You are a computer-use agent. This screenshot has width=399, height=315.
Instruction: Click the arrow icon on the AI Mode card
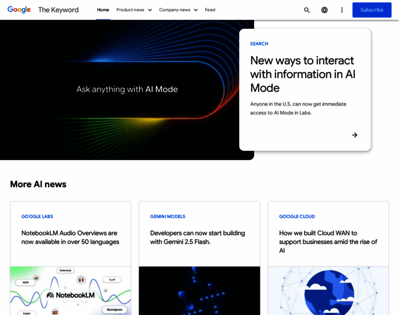(x=354, y=135)
